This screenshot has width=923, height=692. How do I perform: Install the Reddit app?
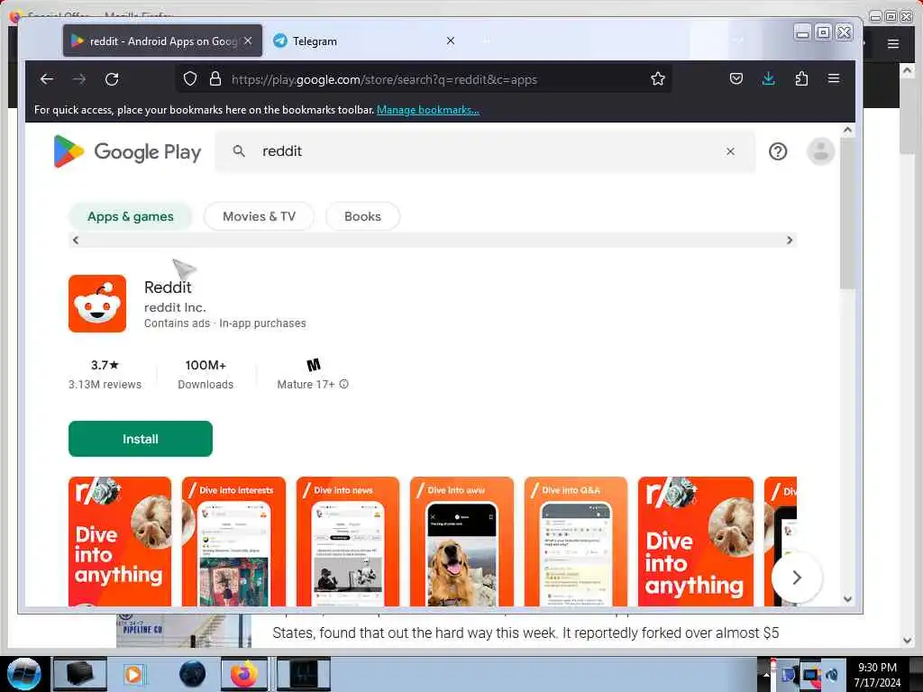[x=140, y=439]
